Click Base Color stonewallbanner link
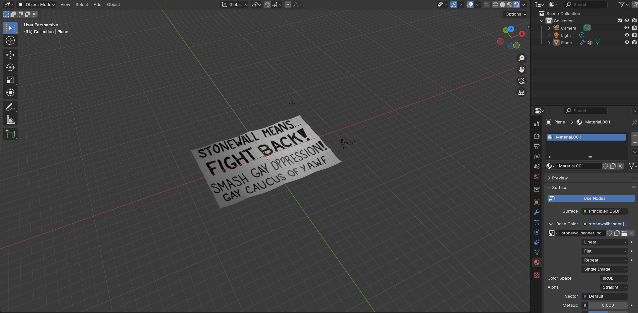 tap(604, 224)
